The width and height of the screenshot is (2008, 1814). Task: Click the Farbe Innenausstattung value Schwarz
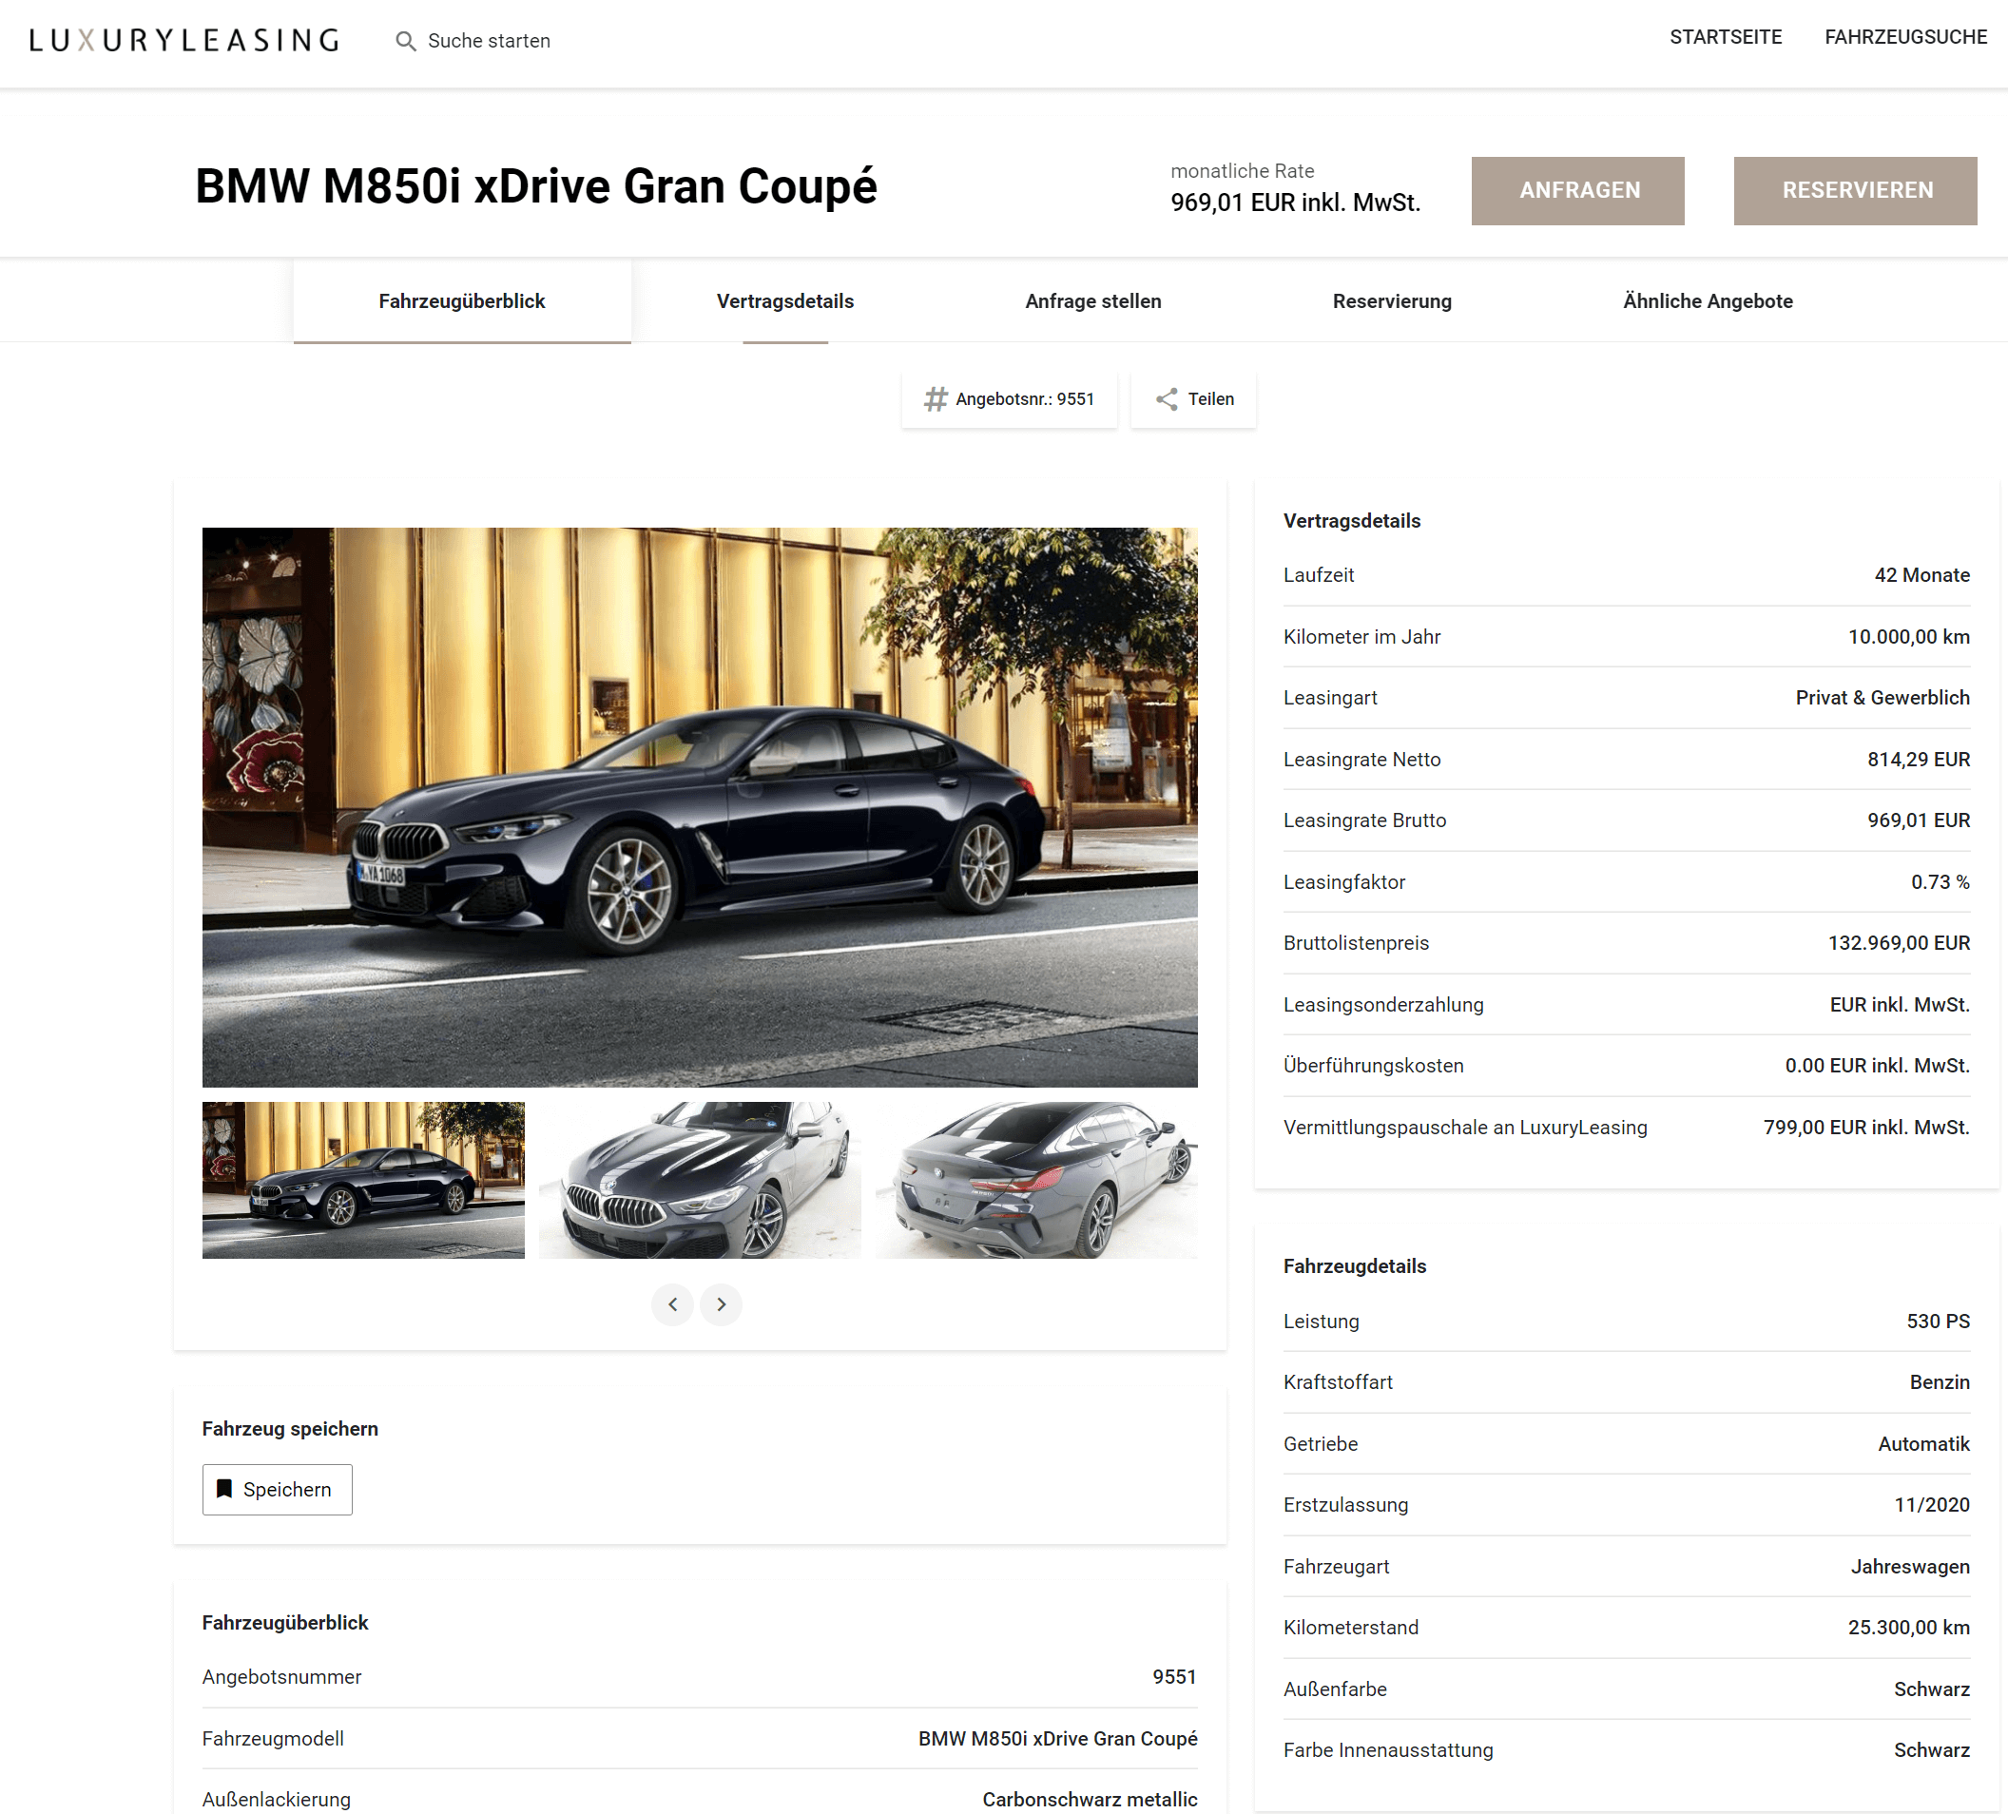[x=1931, y=1749]
